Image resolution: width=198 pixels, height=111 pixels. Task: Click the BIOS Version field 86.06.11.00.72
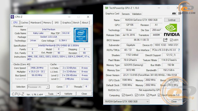pos(141,40)
